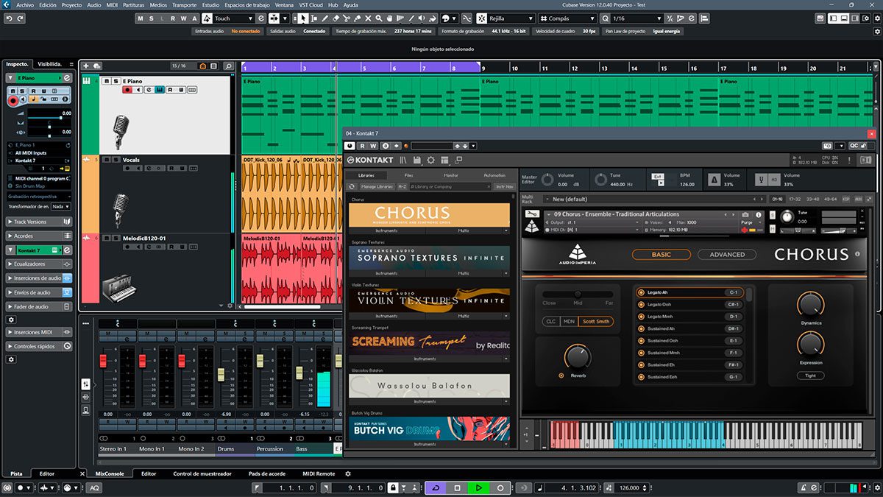Image resolution: width=883 pixels, height=497 pixels.
Task: Click the Chorus instrument snapshot camera icon
Action: coord(745,214)
